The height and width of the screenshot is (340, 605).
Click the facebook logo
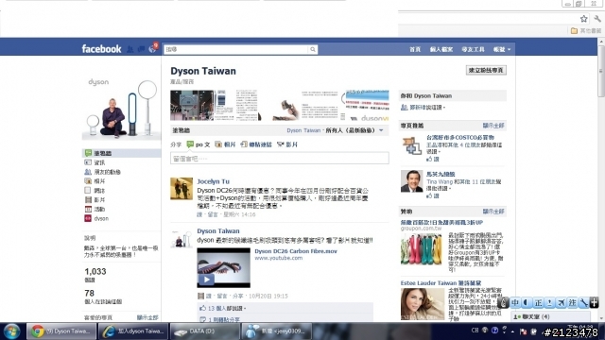click(x=101, y=49)
